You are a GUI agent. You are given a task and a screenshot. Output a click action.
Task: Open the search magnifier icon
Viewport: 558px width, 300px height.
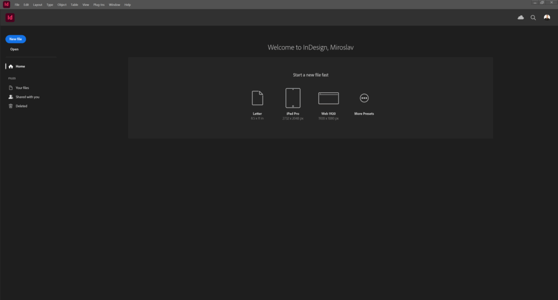(533, 17)
